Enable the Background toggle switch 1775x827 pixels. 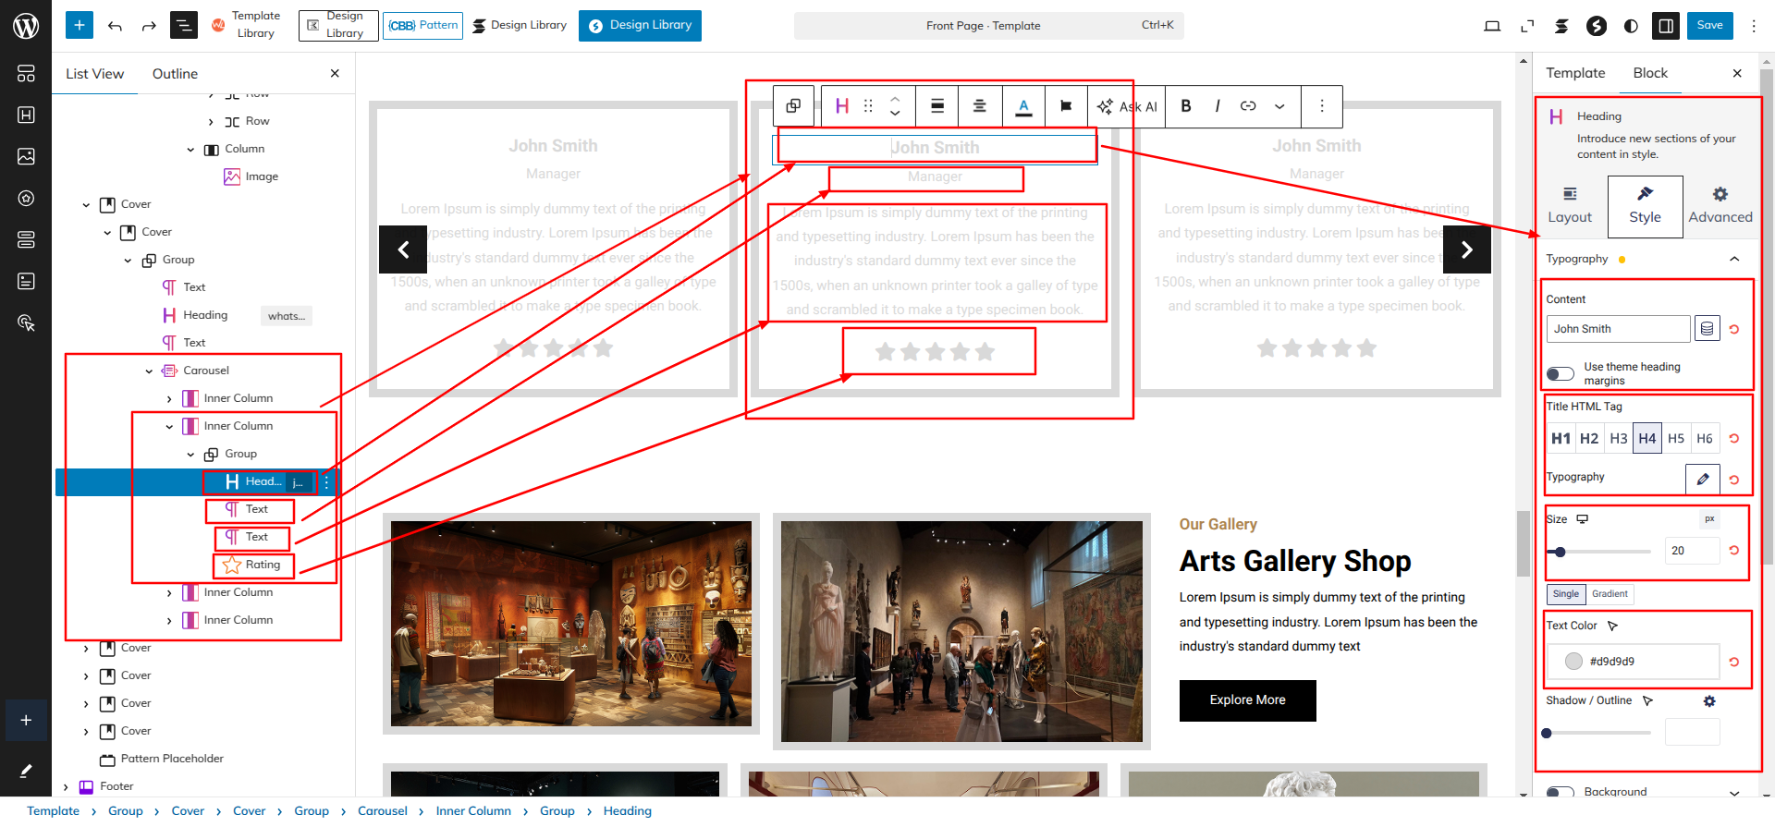point(1561,792)
